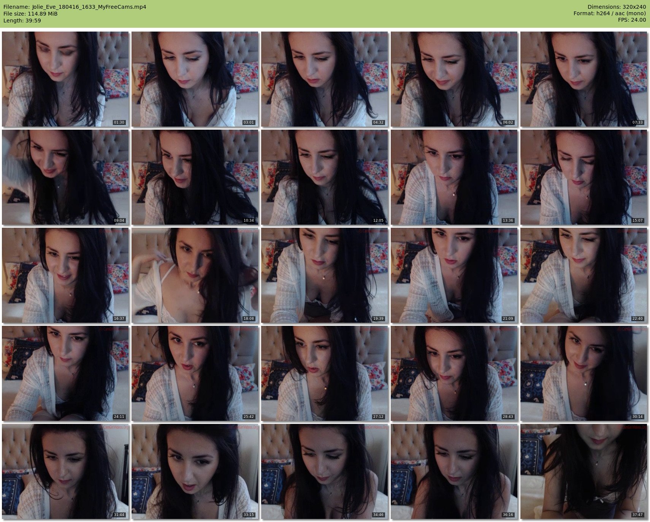Select the "File size: 114.89 MiB" text
The image size is (650, 522).
coord(30,14)
